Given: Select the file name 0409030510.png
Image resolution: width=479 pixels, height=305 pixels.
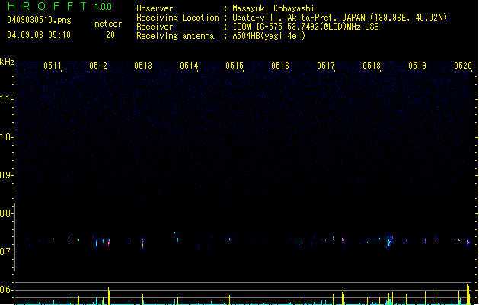Looking at the screenshot, I should click(39, 20).
